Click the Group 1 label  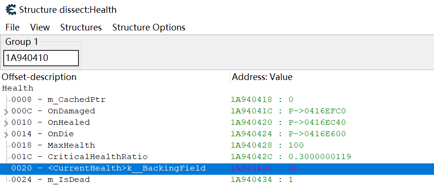coord(22,42)
